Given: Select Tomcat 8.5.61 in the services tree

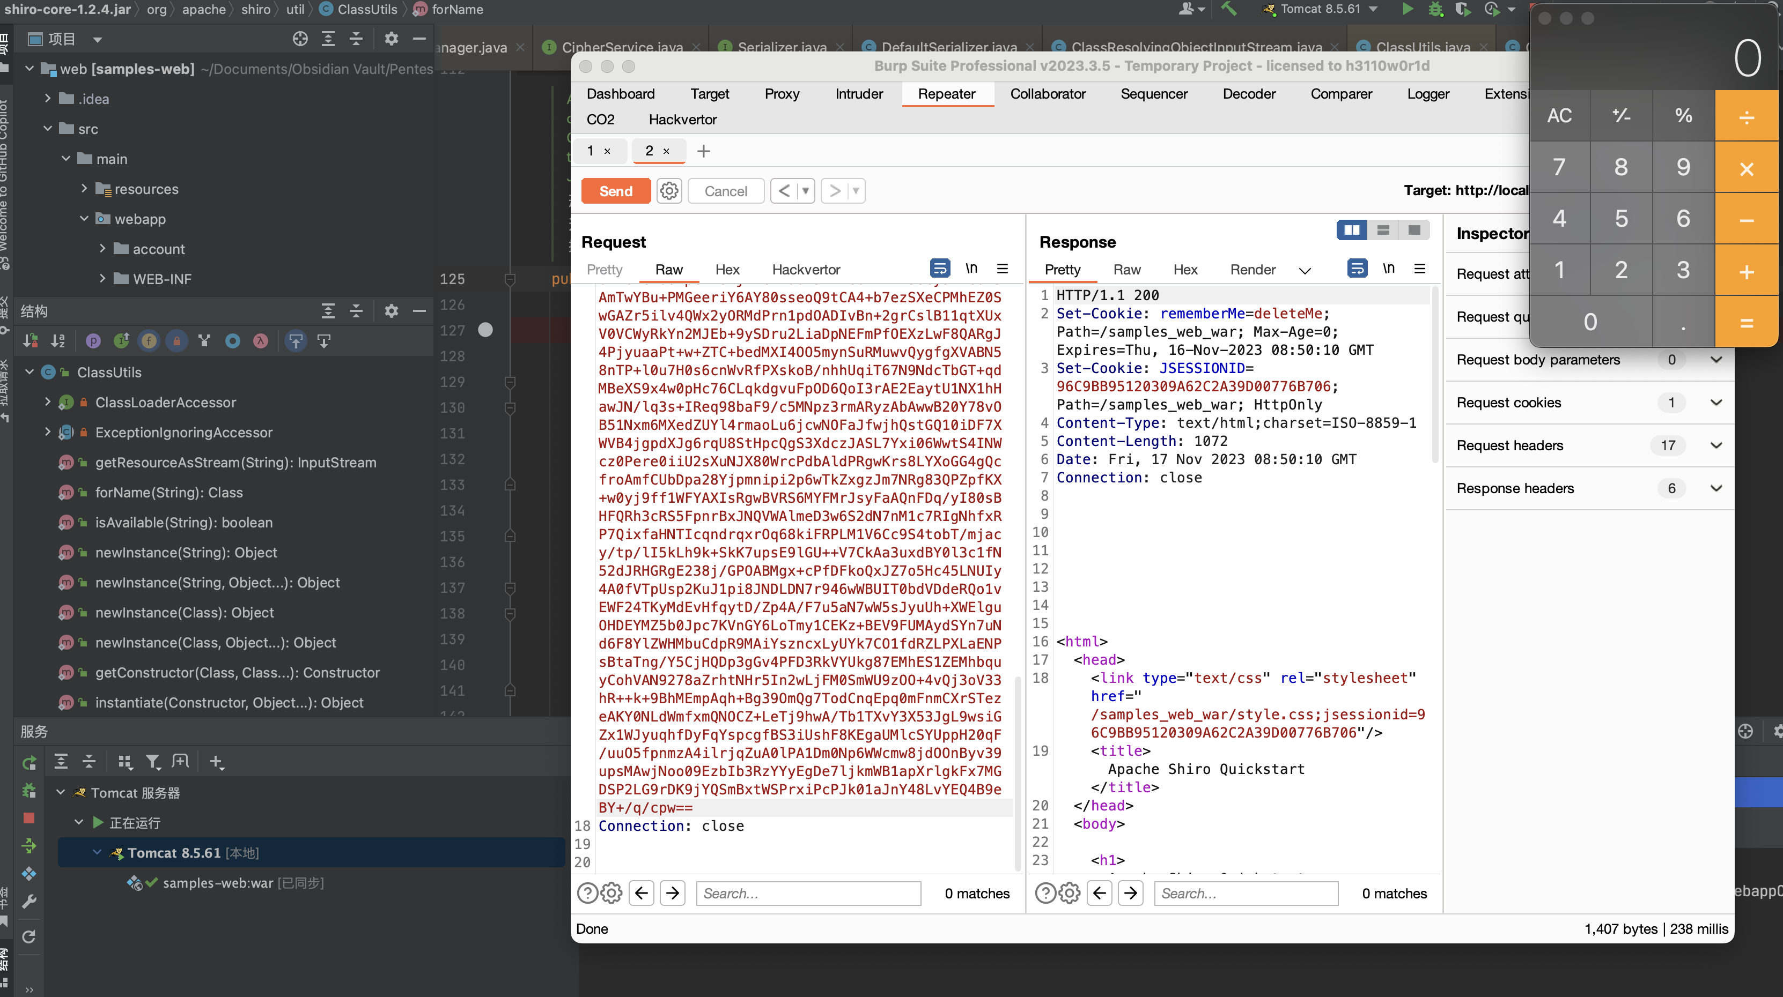Looking at the screenshot, I should click(x=312, y=853).
